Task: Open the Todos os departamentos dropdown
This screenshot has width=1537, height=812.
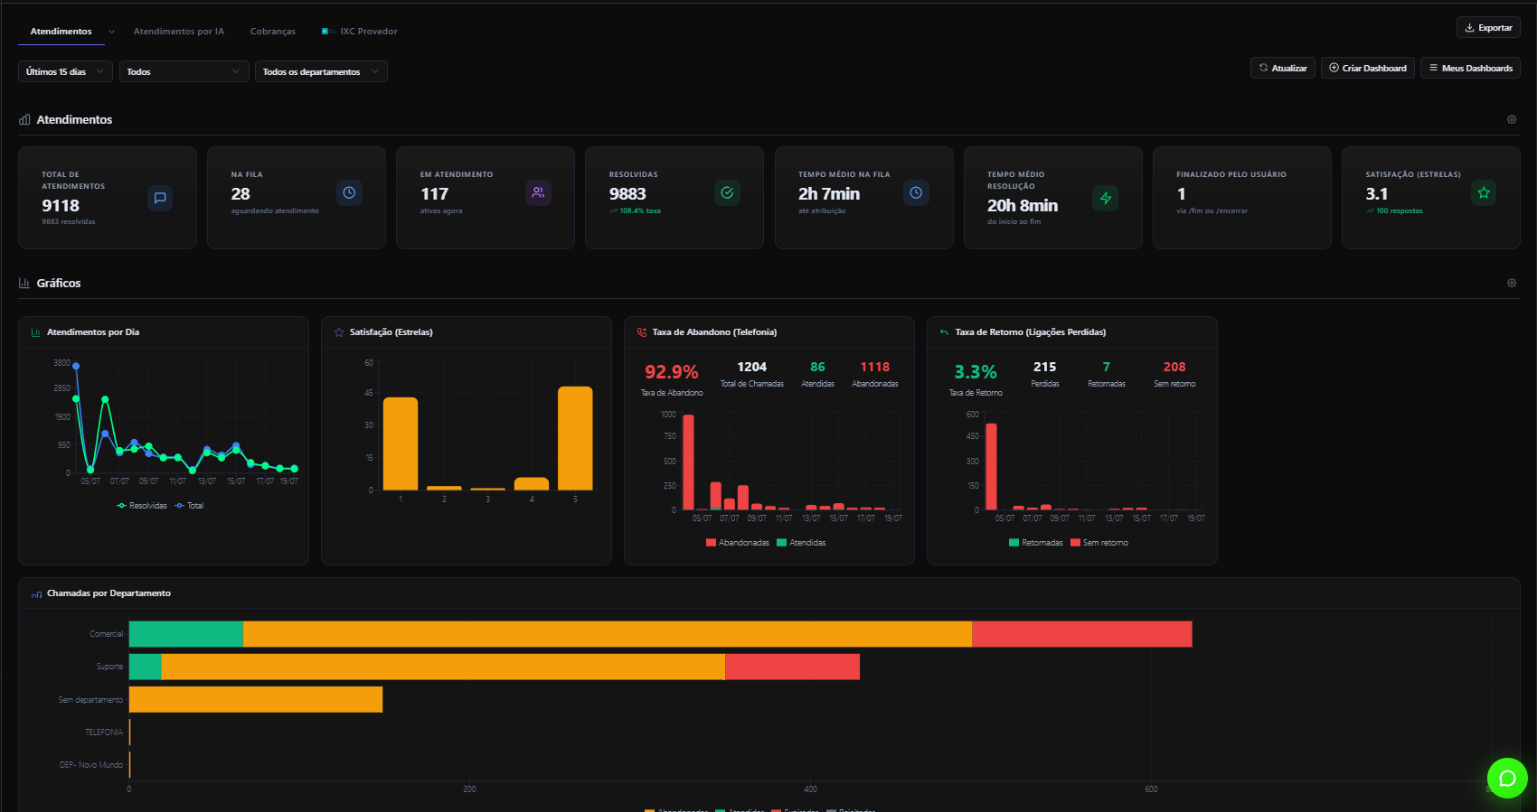Action: click(321, 71)
